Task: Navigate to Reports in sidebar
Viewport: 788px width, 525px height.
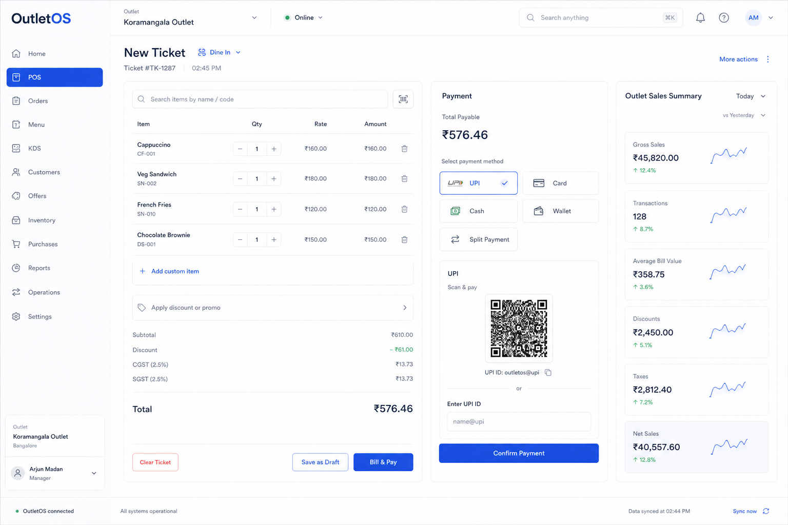Action: coord(54,268)
